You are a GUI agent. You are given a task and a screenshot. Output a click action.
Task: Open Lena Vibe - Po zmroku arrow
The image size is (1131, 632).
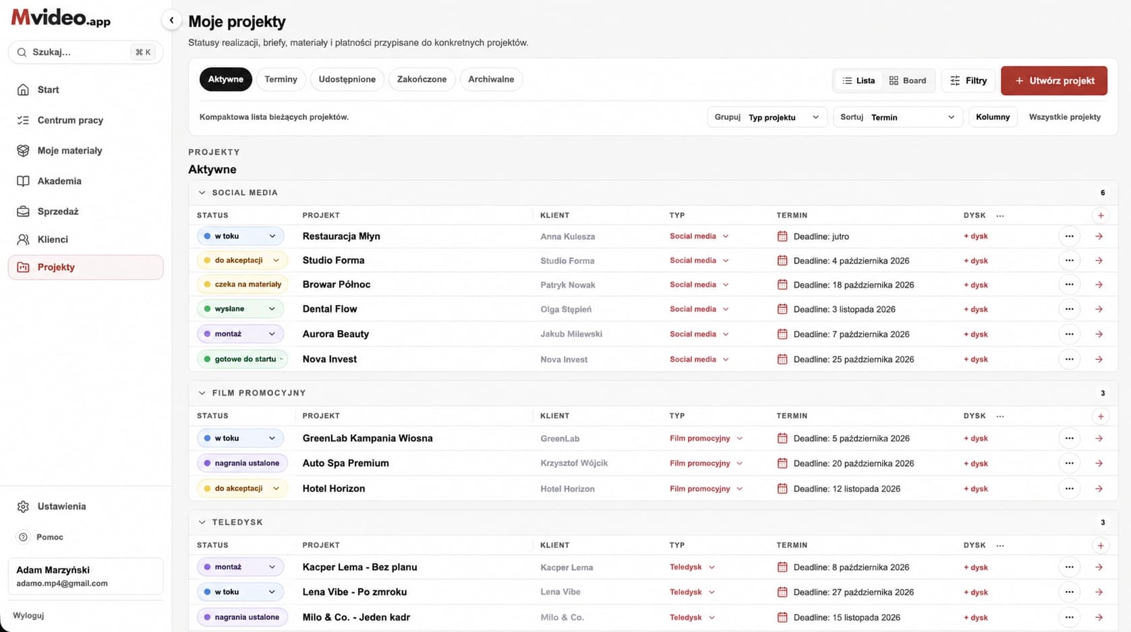pyautogui.click(x=1099, y=592)
